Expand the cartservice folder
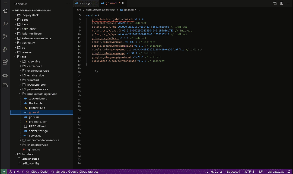 click(35, 66)
